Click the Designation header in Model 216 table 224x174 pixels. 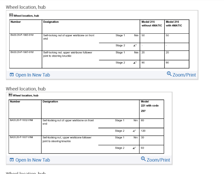pyautogui.click(x=51, y=22)
